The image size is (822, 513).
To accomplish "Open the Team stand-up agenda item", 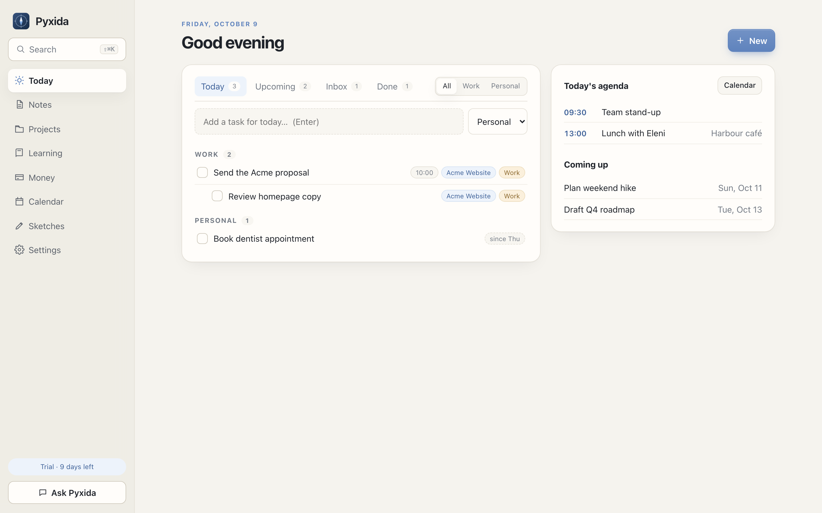I will click(663, 112).
